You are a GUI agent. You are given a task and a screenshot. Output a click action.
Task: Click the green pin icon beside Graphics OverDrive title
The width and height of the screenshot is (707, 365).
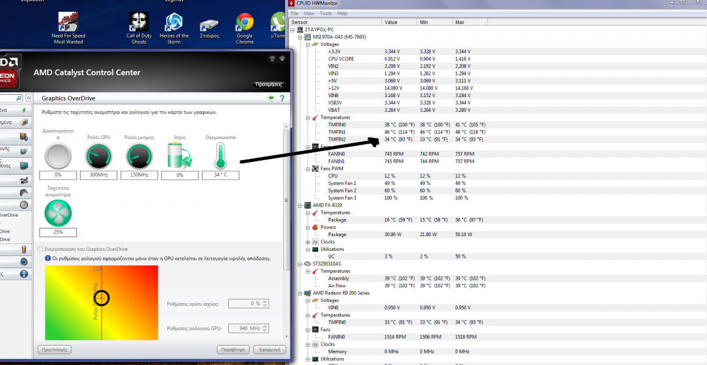(271, 98)
